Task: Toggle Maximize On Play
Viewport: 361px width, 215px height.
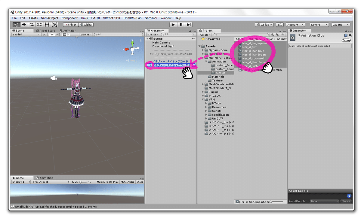Action: tap(107, 182)
